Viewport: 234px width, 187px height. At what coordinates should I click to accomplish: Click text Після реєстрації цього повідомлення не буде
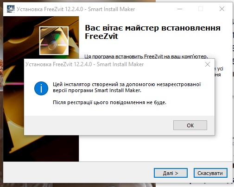(109, 102)
